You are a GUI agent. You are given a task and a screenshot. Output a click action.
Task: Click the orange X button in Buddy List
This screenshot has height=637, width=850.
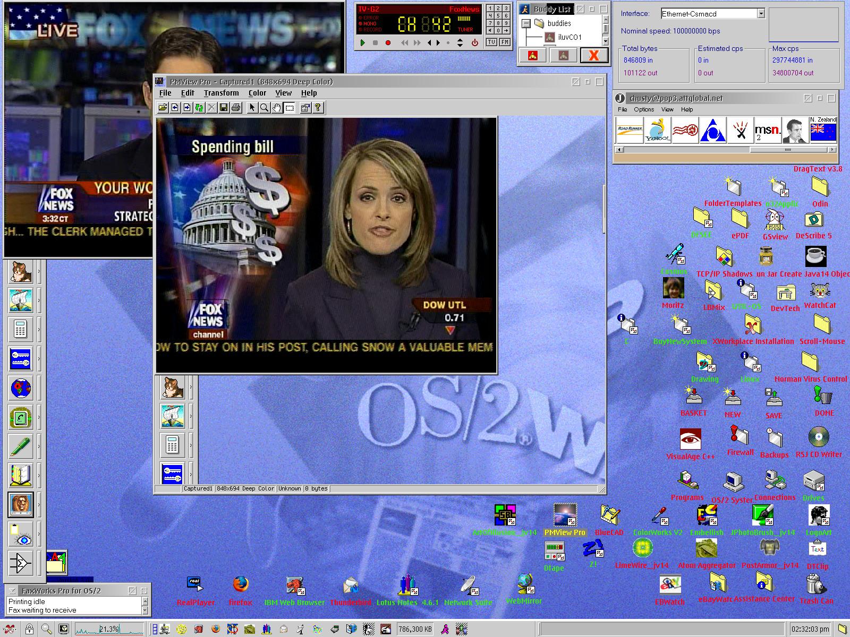click(x=594, y=55)
